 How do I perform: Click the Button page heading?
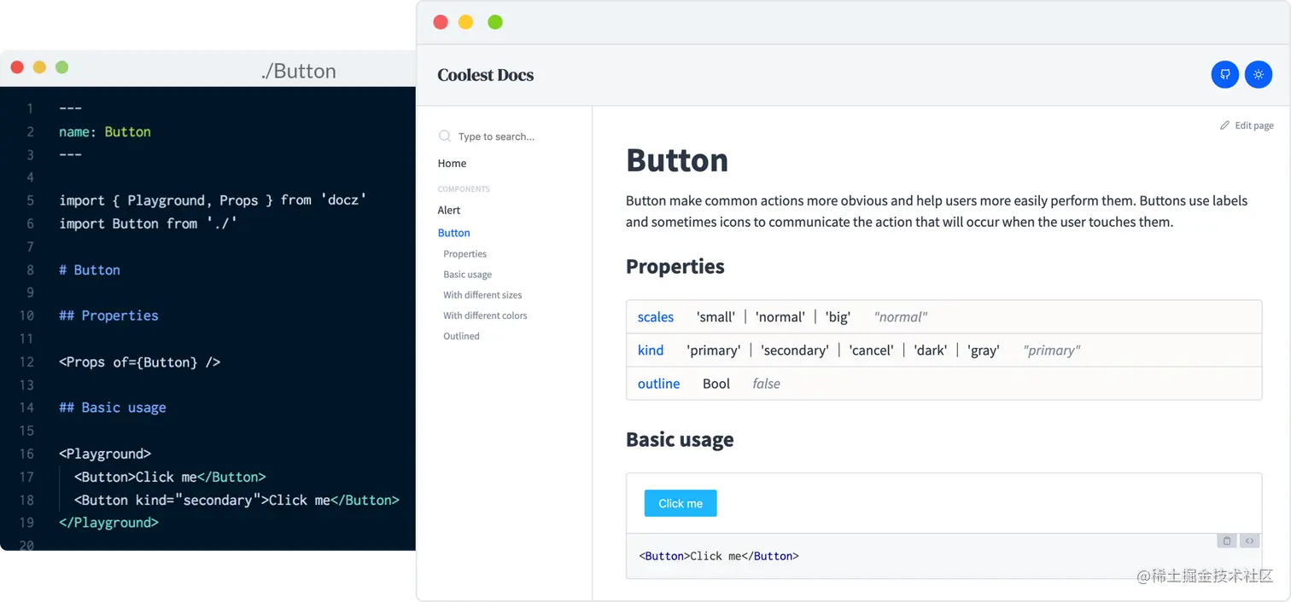click(677, 160)
